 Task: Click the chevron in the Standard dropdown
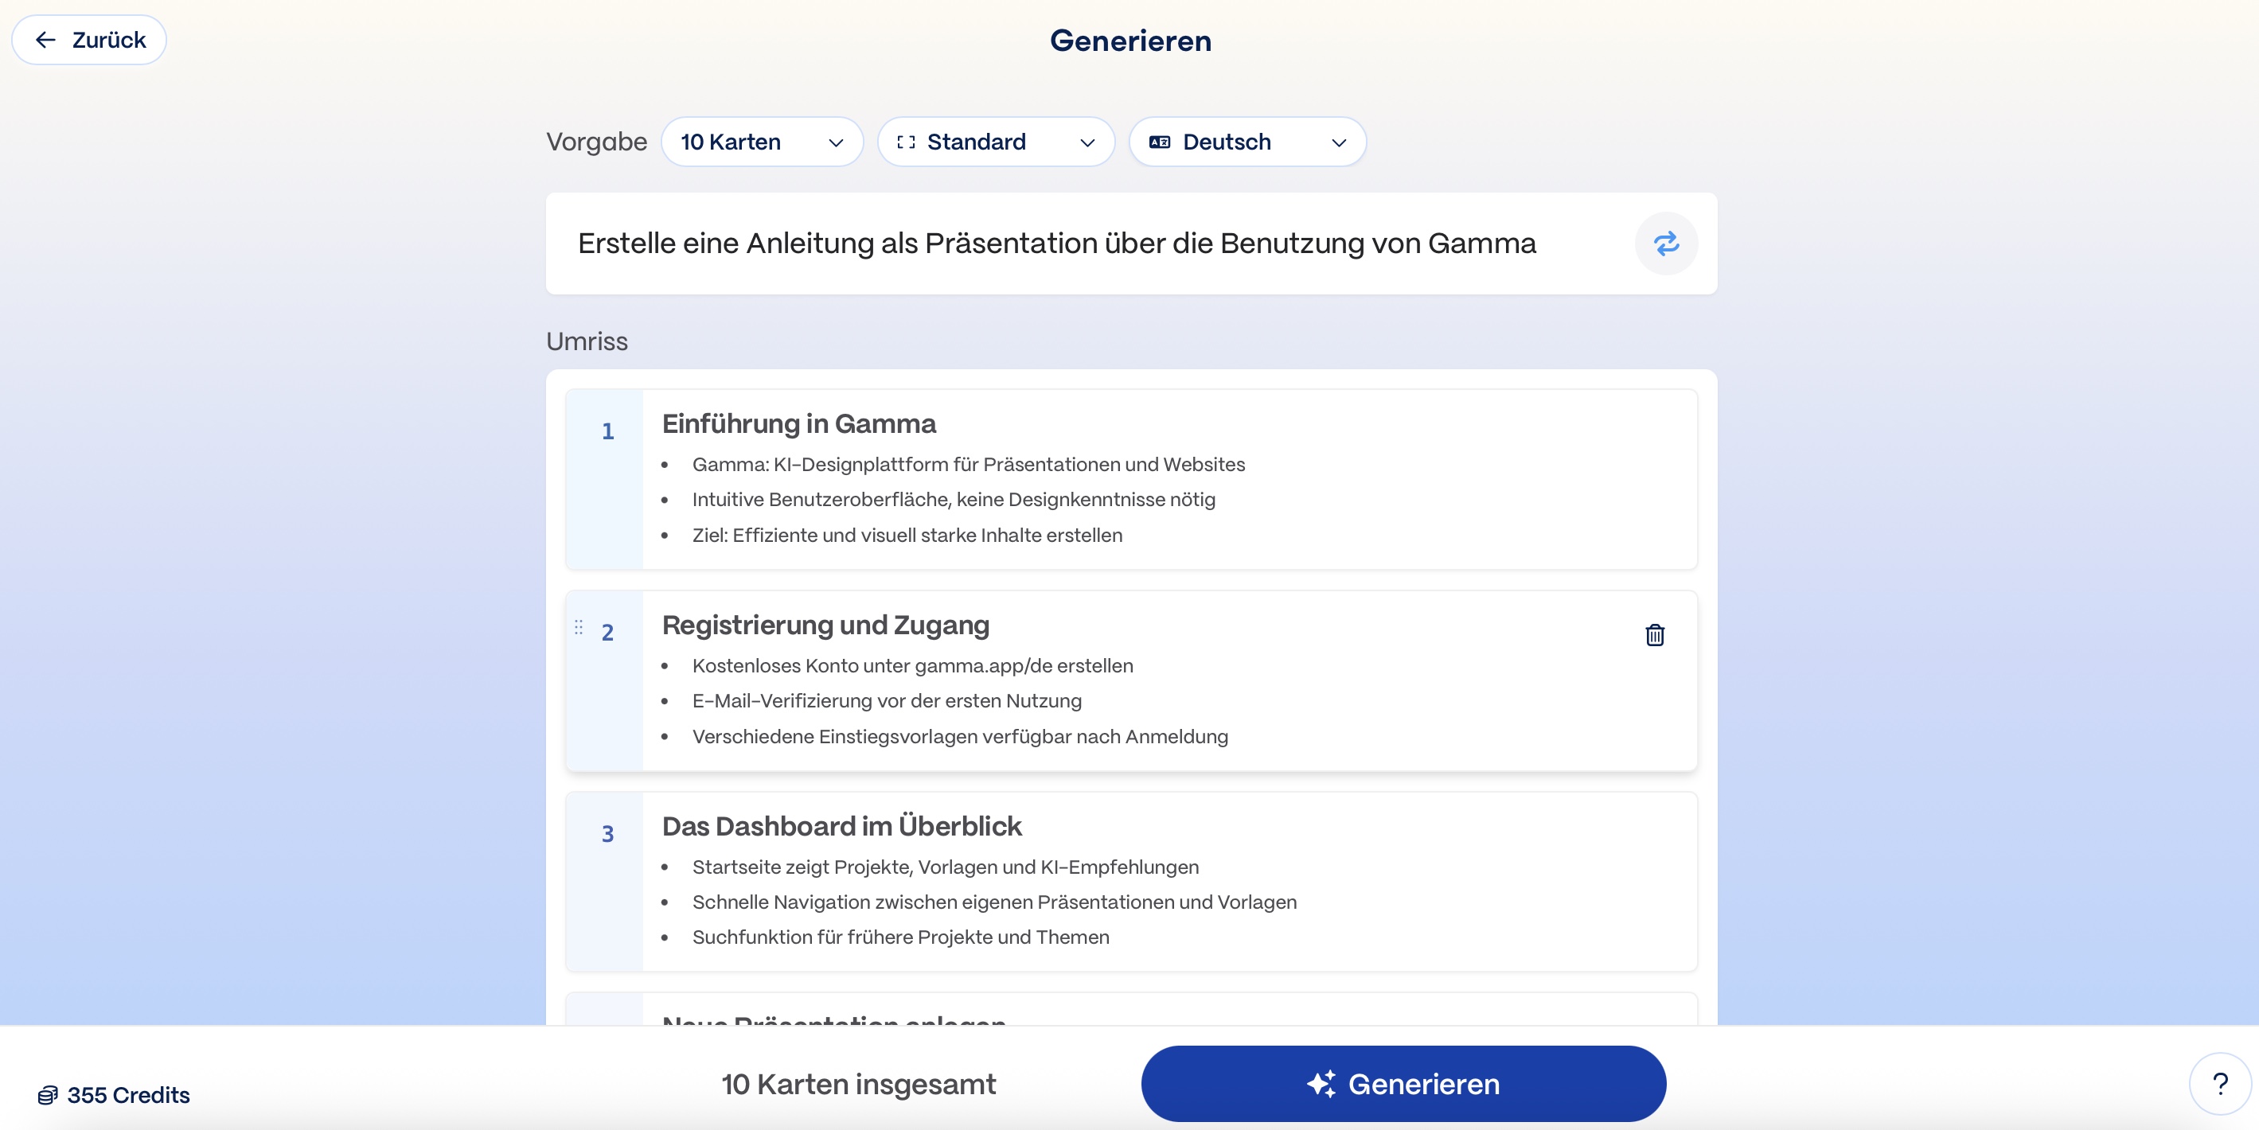coord(1087,142)
